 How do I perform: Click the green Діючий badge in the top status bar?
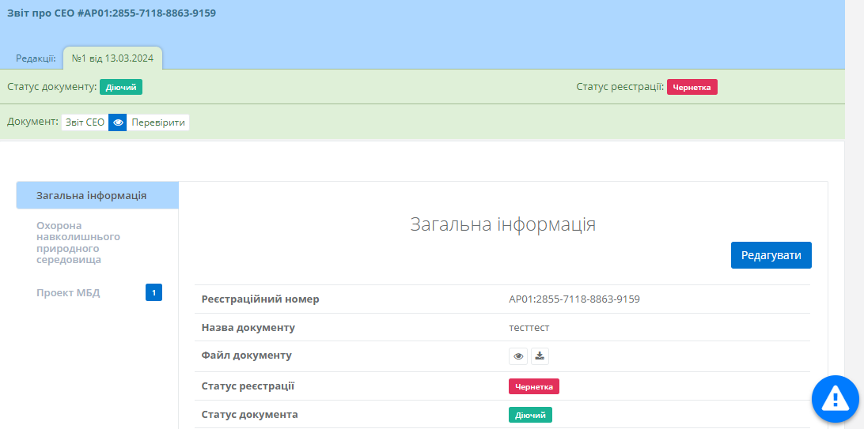(121, 87)
